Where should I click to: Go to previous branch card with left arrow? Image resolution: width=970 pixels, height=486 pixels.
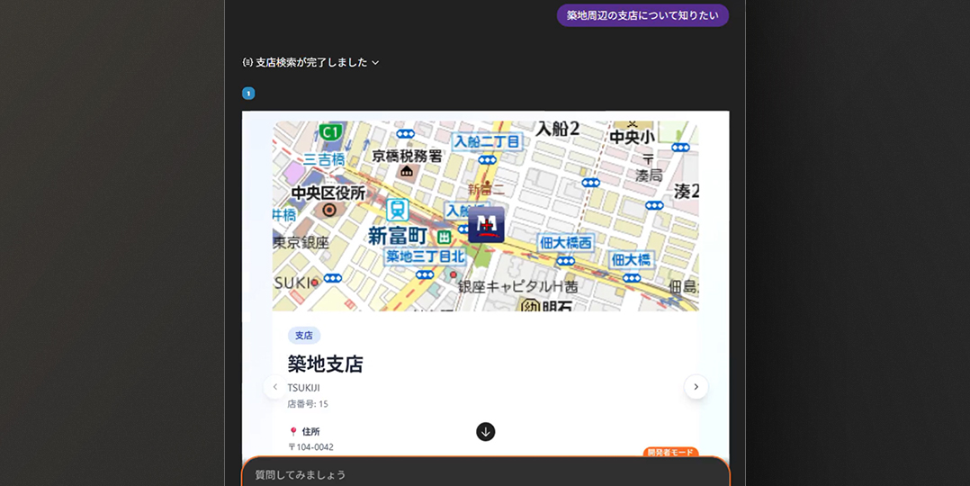coord(275,386)
